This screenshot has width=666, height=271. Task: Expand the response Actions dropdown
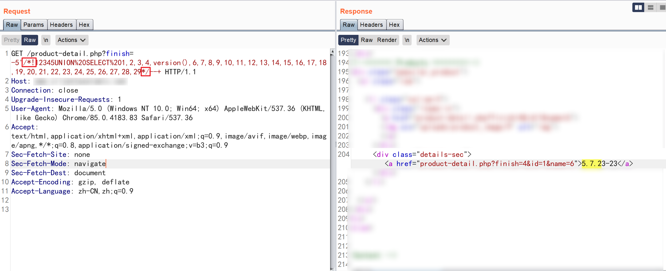coord(433,40)
